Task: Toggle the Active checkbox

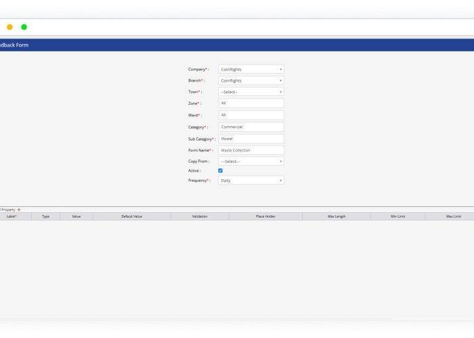Action: (x=220, y=170)
